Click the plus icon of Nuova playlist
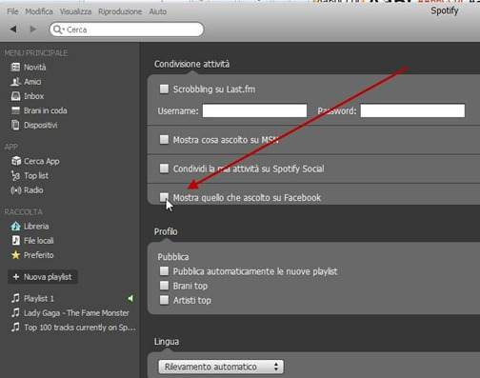 pyautogui.click(x=16, y=277)
